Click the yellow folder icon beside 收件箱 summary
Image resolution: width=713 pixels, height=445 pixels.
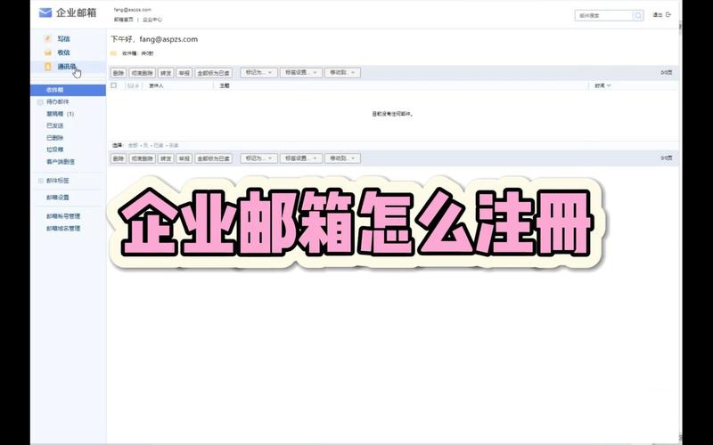click(114, 53)
